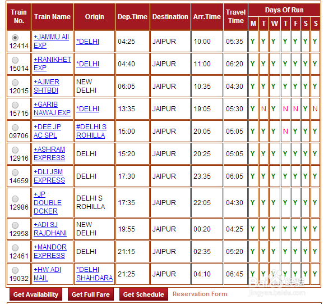Click *DELHI origin link for train 12414
324x304 pixels.
click(x=87, y=42)
